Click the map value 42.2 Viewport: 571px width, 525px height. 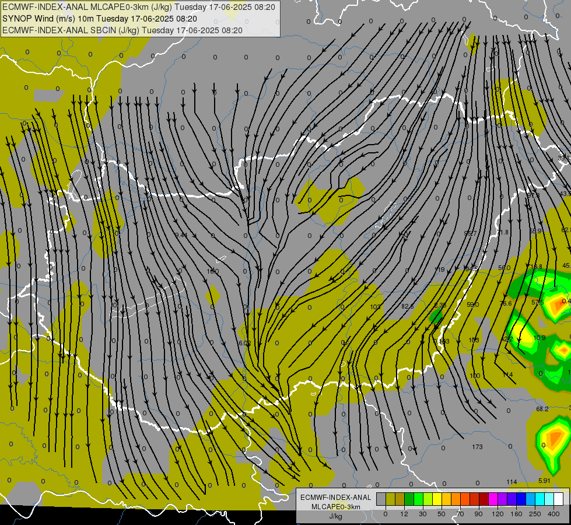pos(507,339)
